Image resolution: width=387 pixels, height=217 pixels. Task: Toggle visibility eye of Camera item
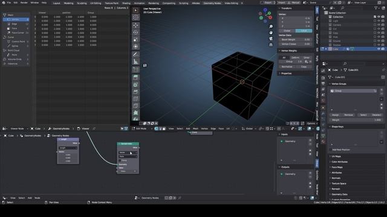click(379, 25)
